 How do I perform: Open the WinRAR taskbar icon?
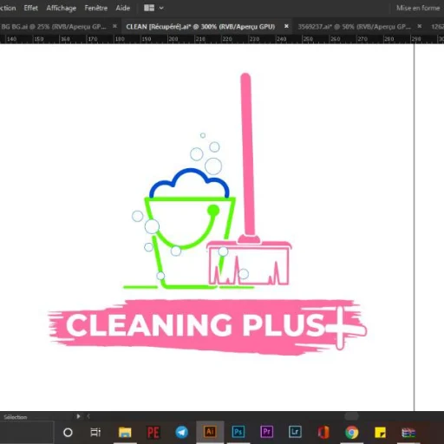click(x=408, y=433)
